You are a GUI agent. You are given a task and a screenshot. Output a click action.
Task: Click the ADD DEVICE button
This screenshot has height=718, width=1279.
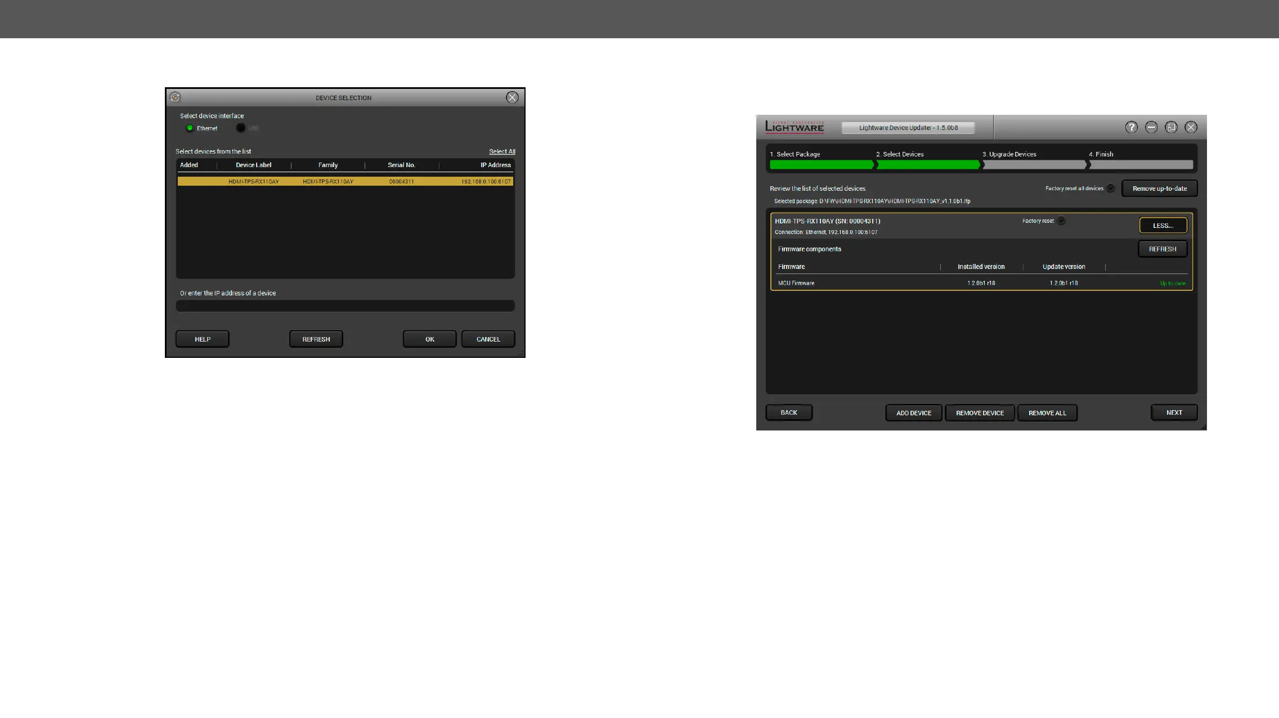pyautogui.click(x=914, y=413)
